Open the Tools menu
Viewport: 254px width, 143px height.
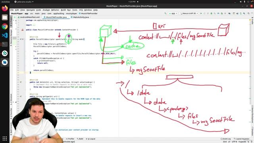75,10
